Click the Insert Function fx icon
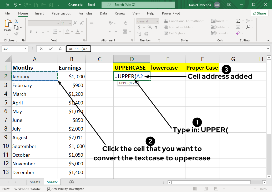 (60, 49)
